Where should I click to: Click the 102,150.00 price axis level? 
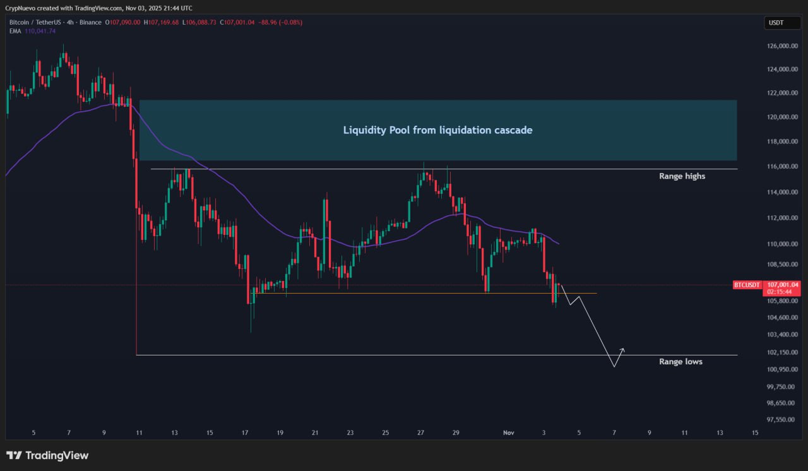pyautogui.click(x=782, y=352)
